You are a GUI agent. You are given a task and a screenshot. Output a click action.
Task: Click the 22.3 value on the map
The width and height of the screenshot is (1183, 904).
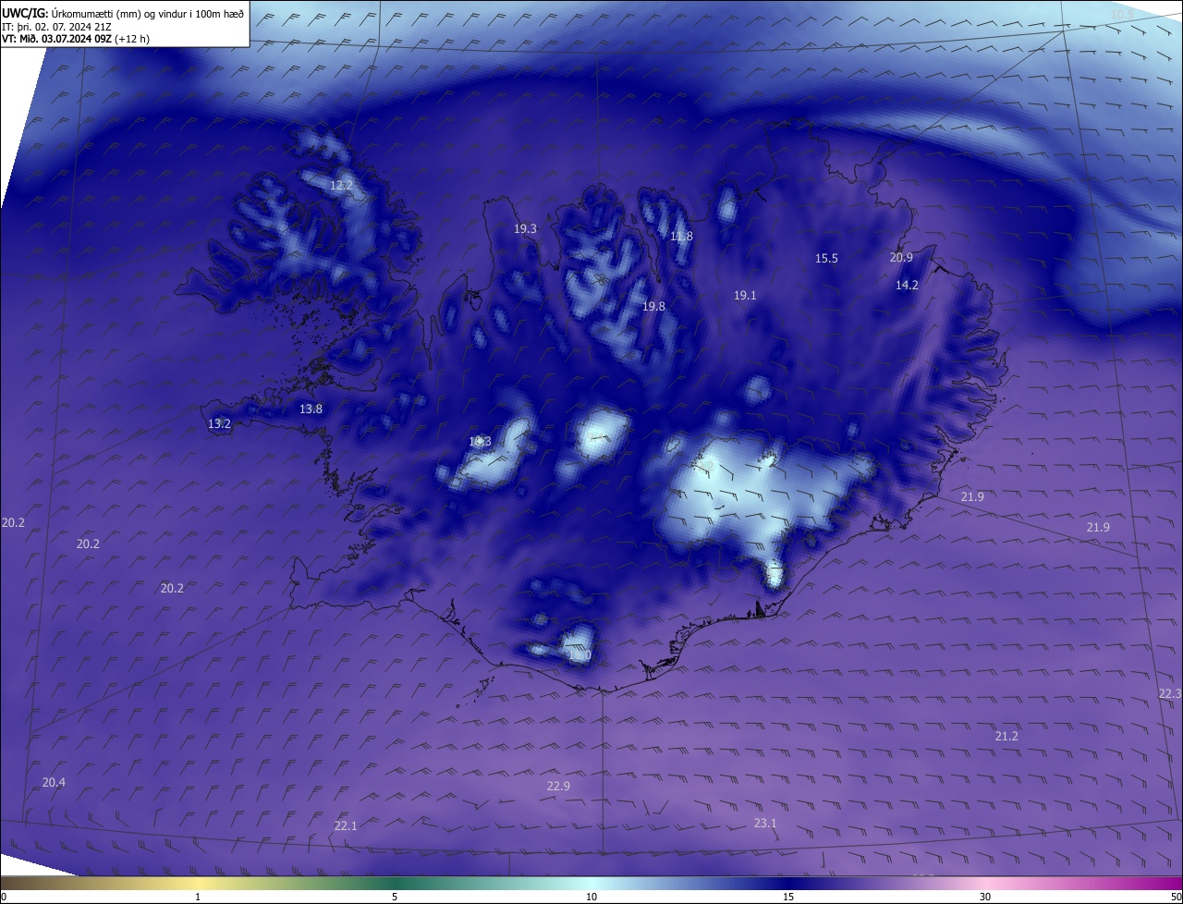1170,693
